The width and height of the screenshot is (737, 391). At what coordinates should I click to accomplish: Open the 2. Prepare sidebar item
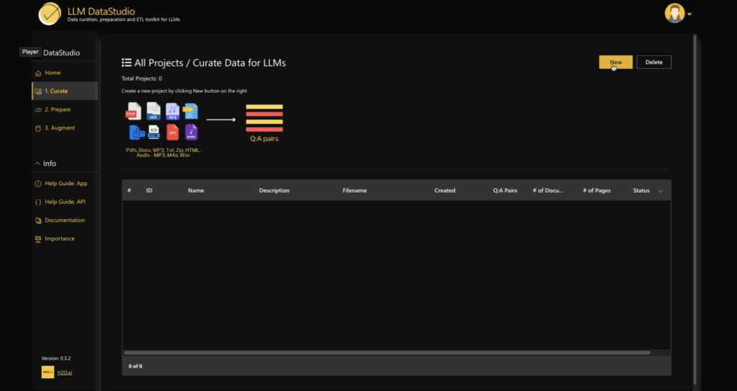[57, 109]
